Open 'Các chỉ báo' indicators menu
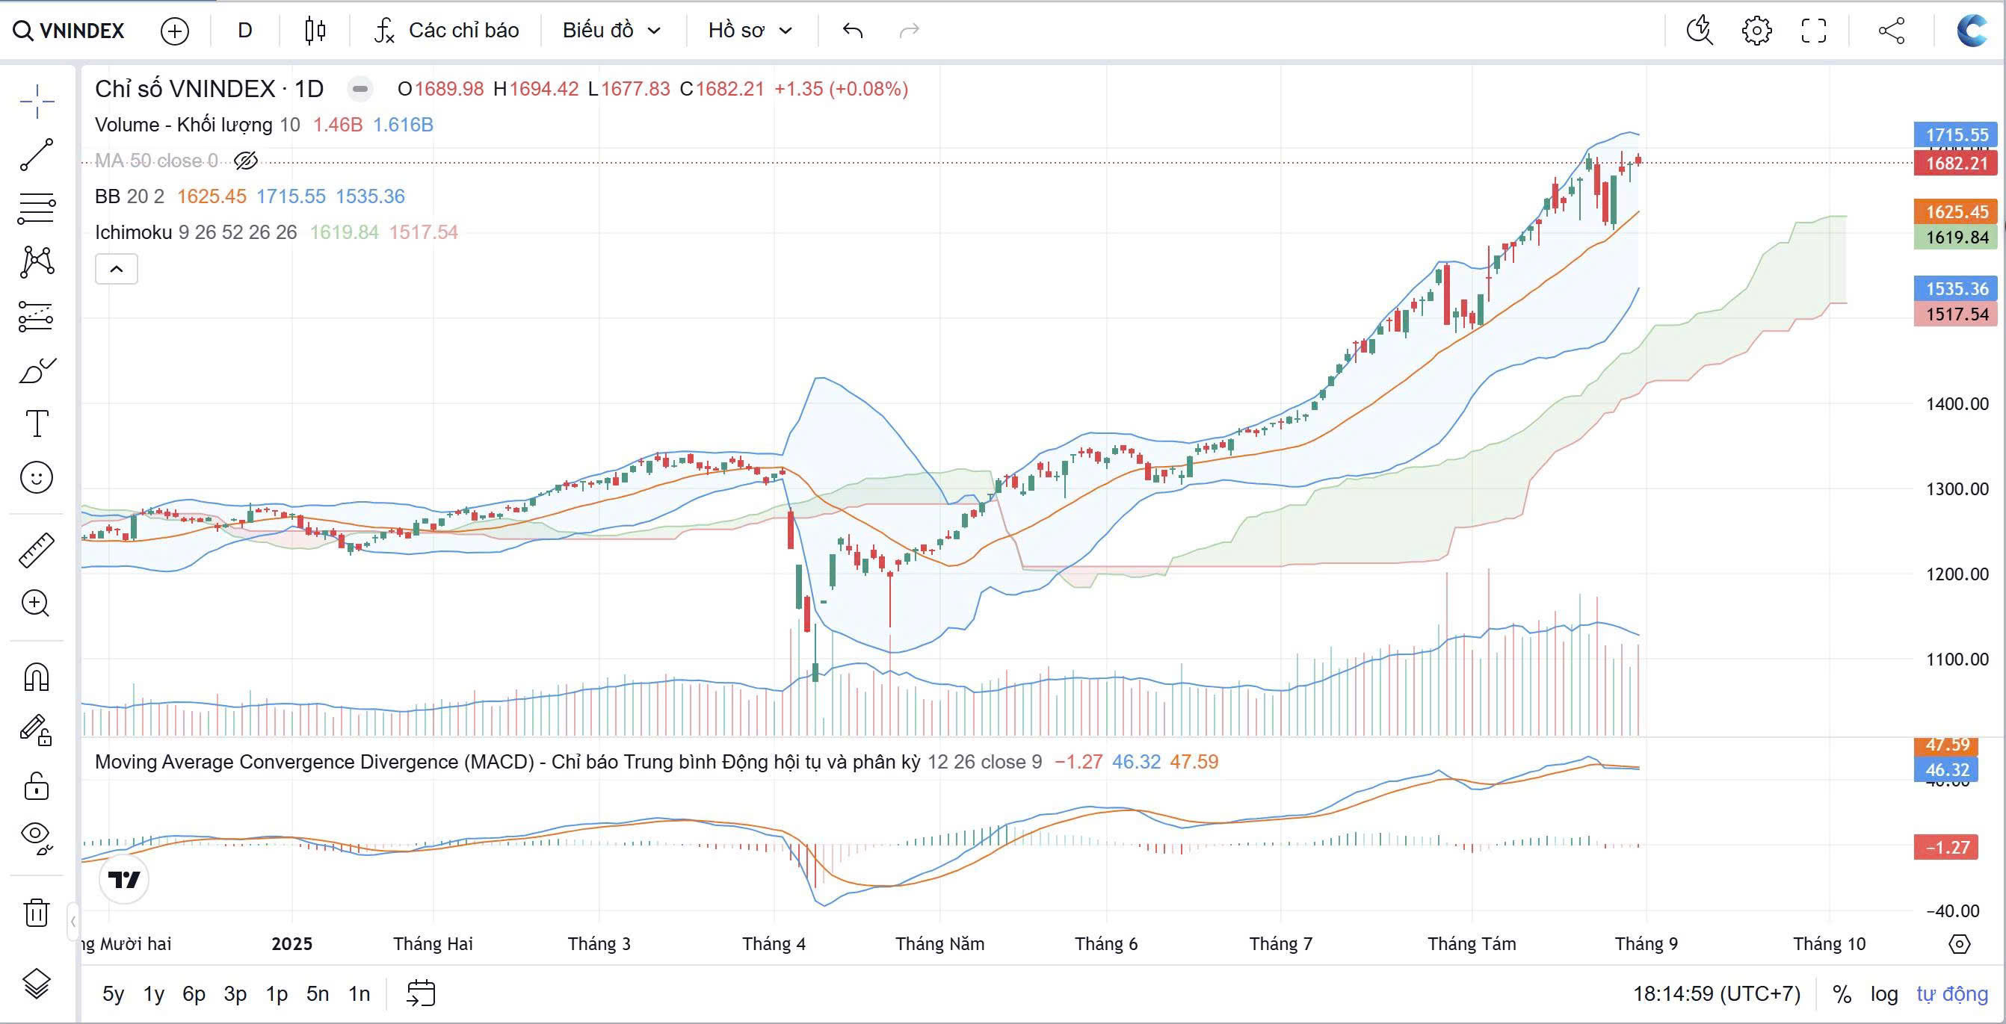This screenshot has height=1024, width=2006. point(447,31)
